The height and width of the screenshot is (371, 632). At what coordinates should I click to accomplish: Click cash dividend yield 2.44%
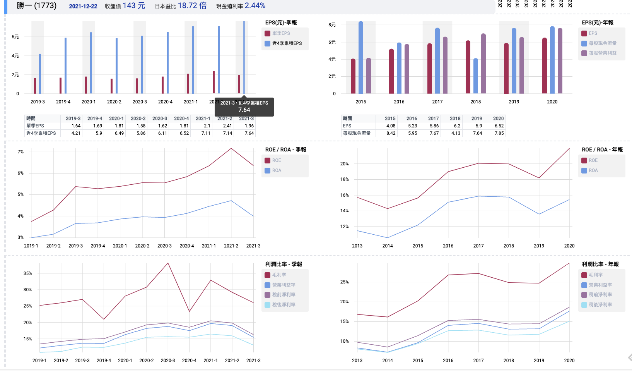pyautogui.click(x=255, y=5)
